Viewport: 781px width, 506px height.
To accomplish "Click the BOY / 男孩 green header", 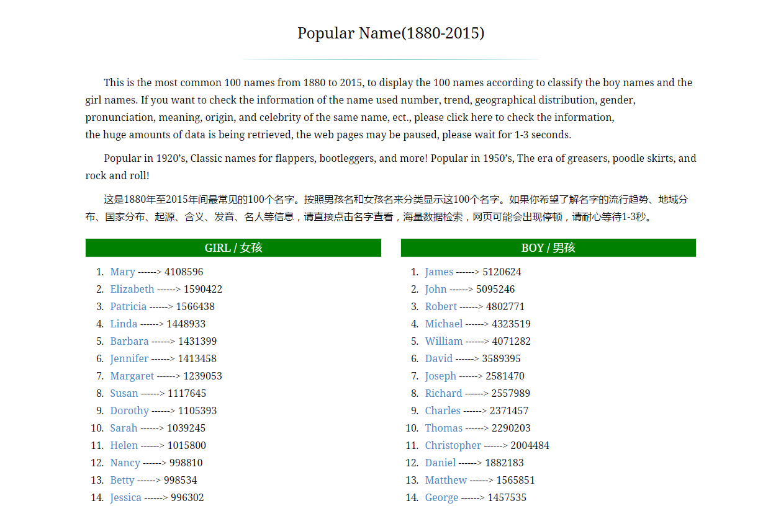I will pyautogui.click(x=548, y=247).
